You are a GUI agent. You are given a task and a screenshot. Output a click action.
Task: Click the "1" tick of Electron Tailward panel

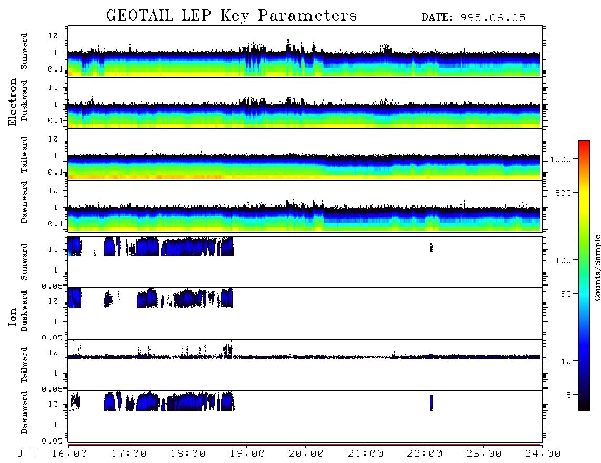point(56,156)
